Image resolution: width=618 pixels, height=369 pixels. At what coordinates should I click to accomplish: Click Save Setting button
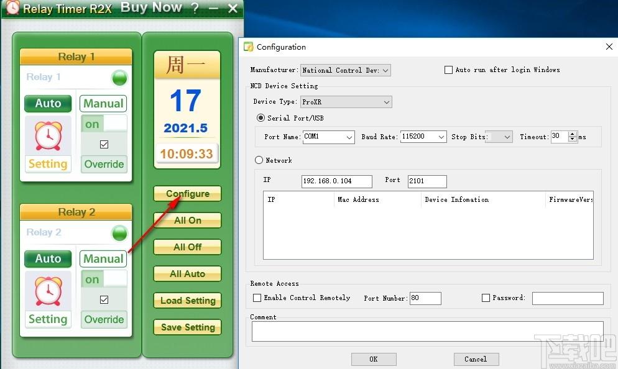pos(188,327)
